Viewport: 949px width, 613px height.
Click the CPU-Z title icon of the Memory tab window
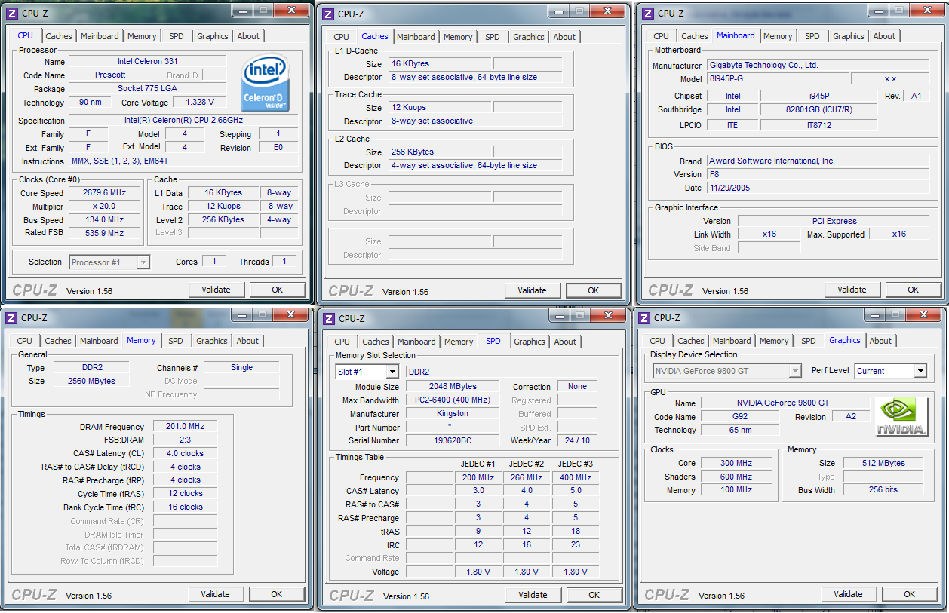[11, 317]
